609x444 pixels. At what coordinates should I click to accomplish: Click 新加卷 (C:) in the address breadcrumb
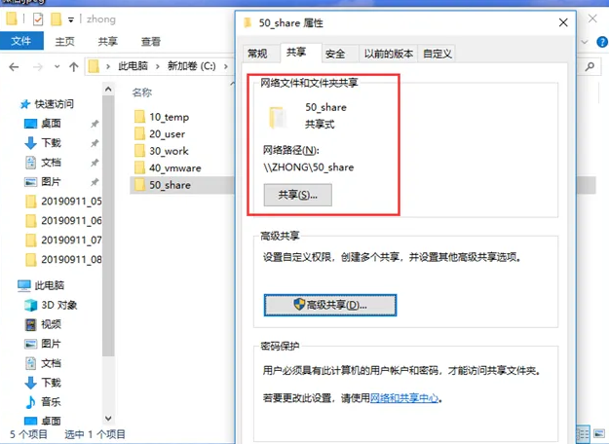pos(192,66)
